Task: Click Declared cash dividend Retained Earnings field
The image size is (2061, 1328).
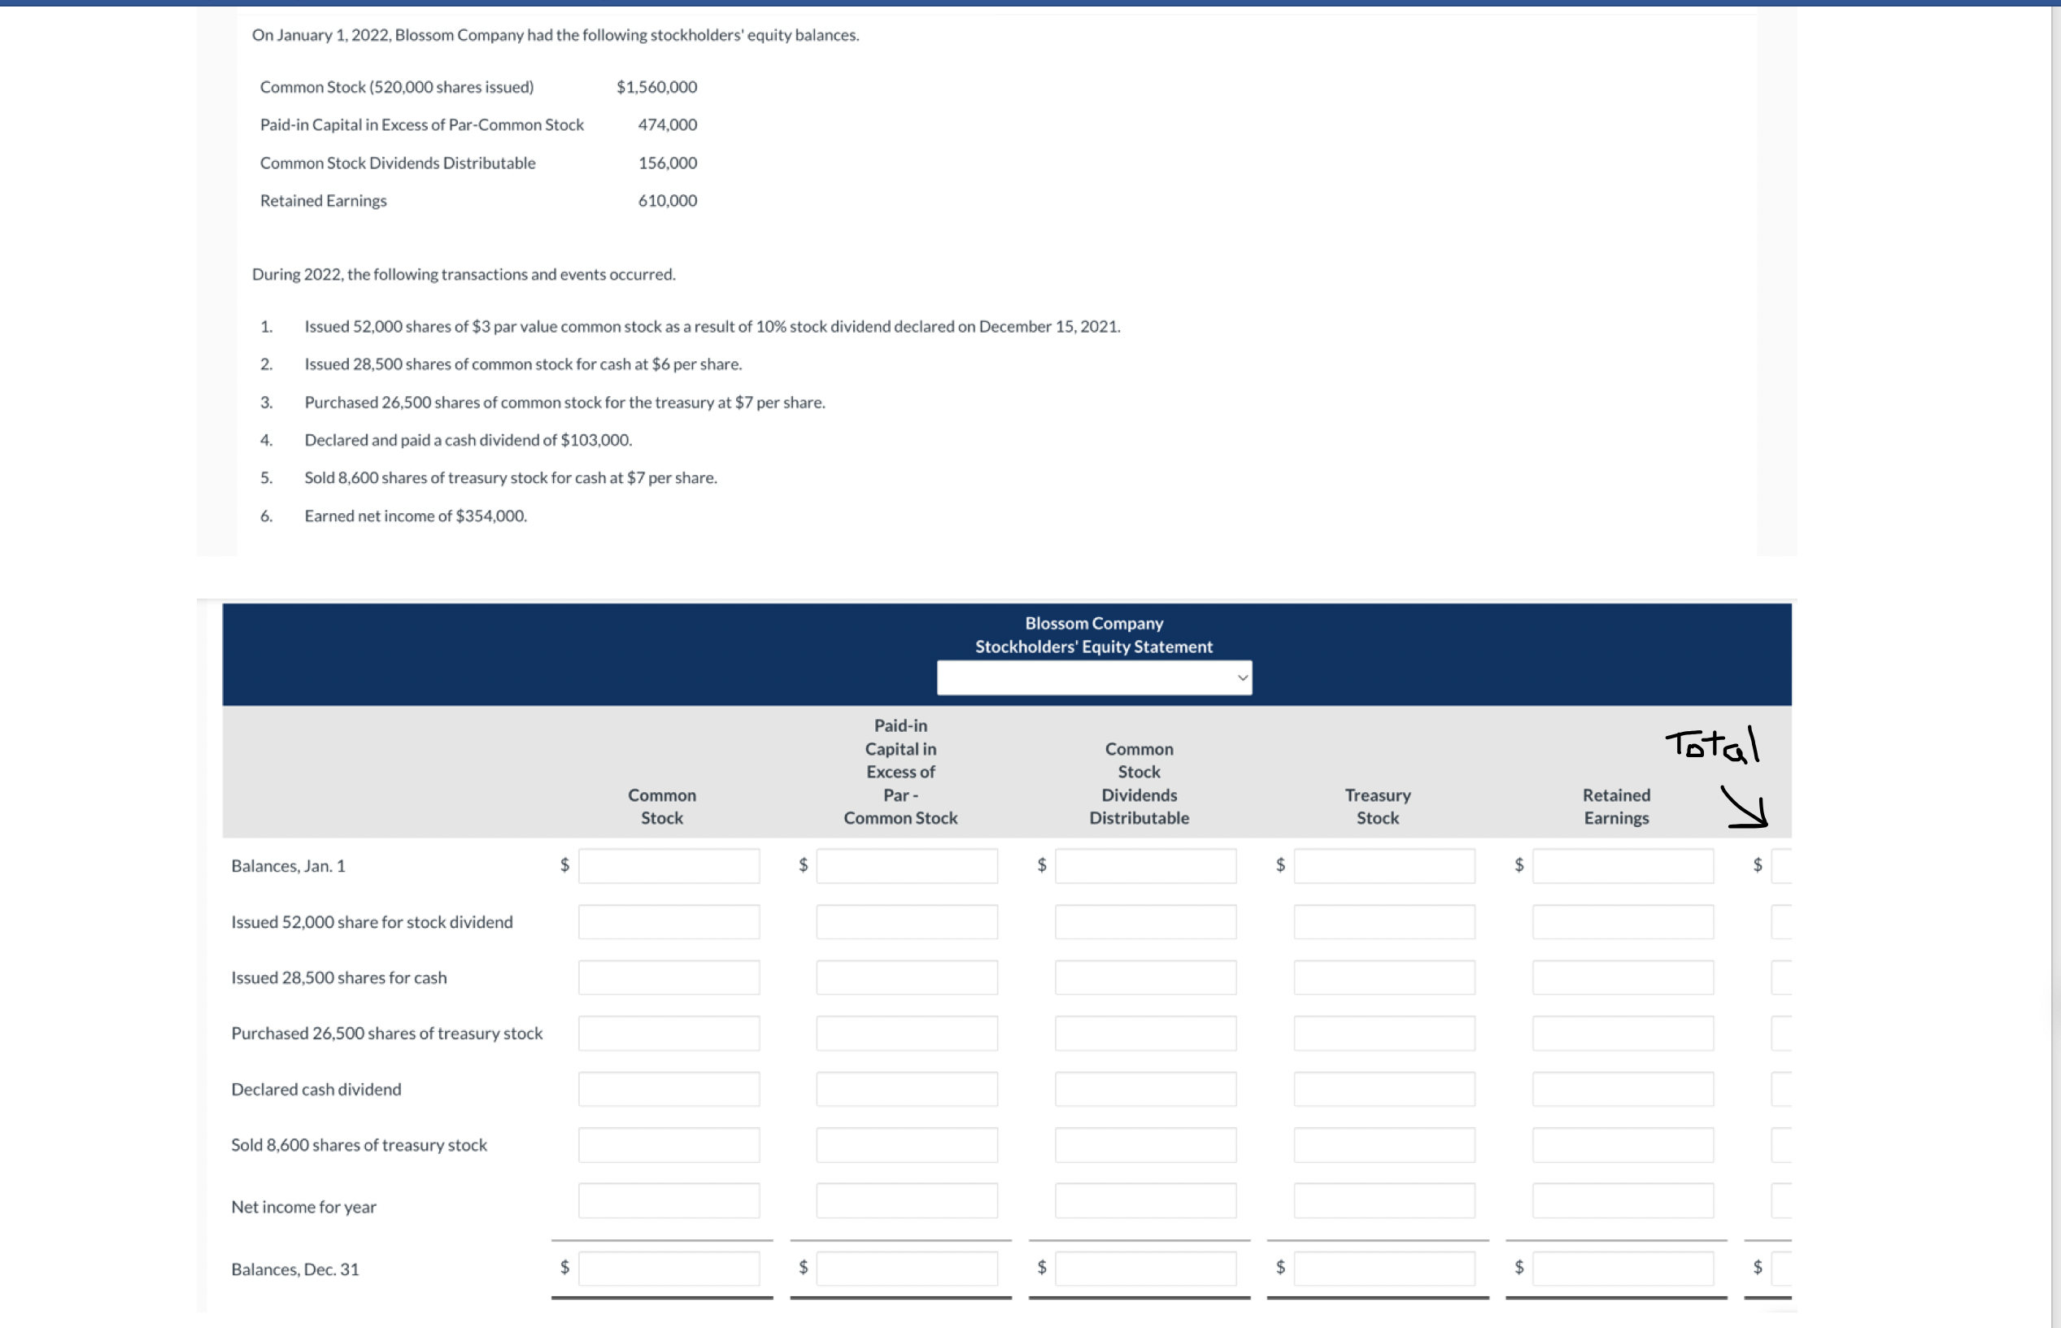Action: [1622, 1089]
